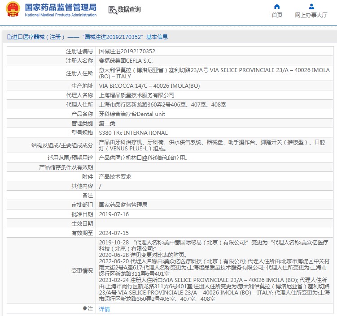
Task: Click the 注册人住所 label
Action: 79,73
